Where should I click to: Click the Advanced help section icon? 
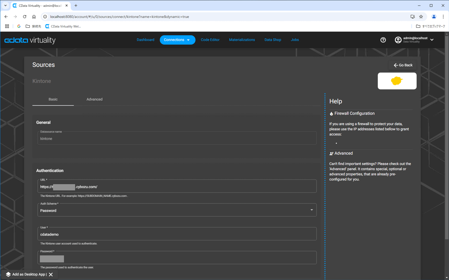331,154
